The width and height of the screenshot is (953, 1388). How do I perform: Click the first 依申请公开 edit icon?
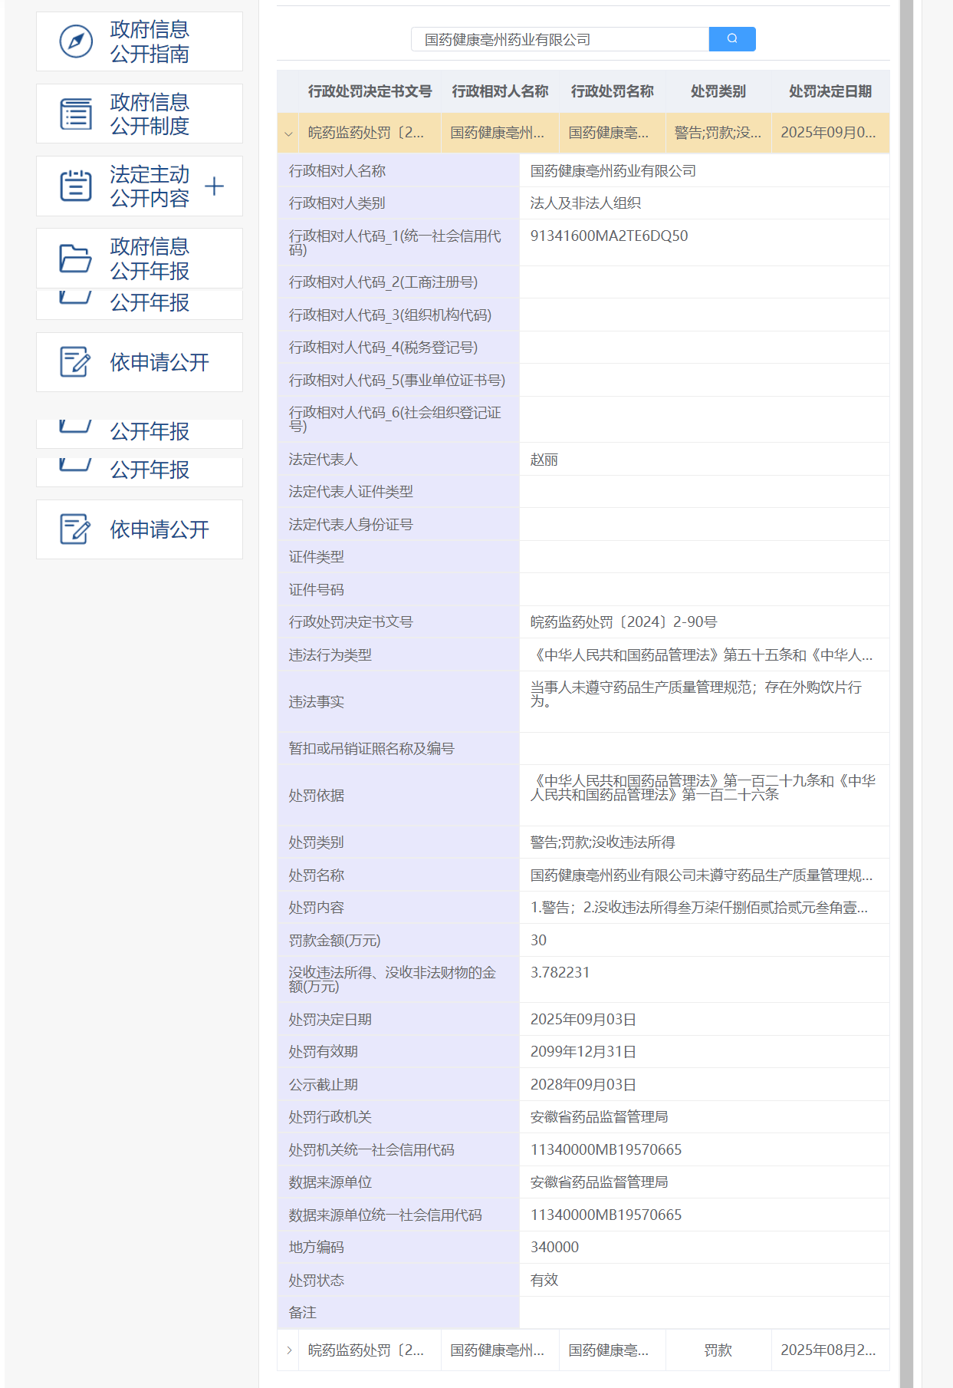click(75, 362)
